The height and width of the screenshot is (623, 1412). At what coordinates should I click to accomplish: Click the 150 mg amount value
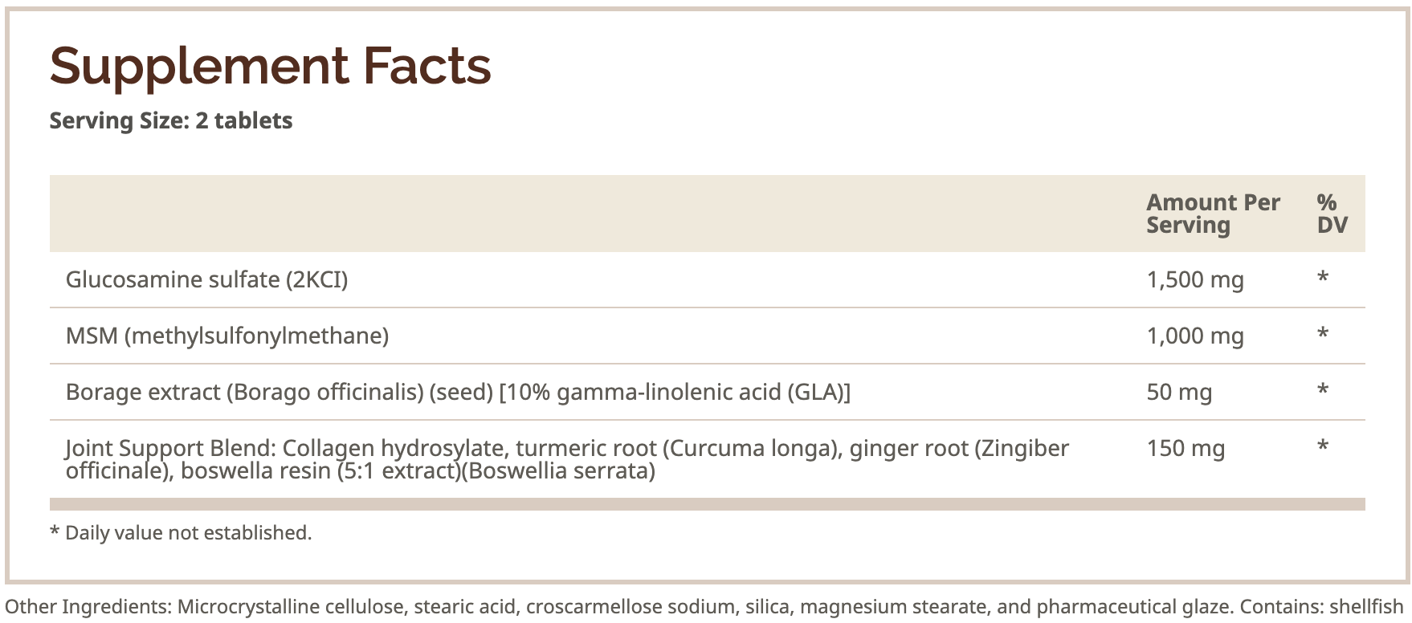1186,448
